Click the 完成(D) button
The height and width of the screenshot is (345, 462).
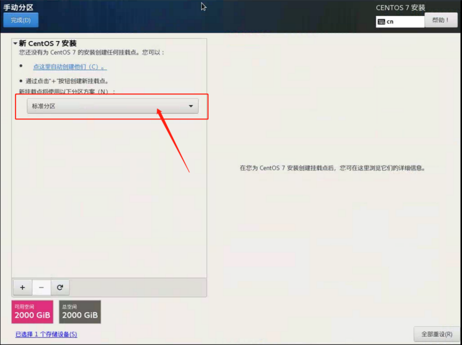pyautogui.click(x=21, y=20)
